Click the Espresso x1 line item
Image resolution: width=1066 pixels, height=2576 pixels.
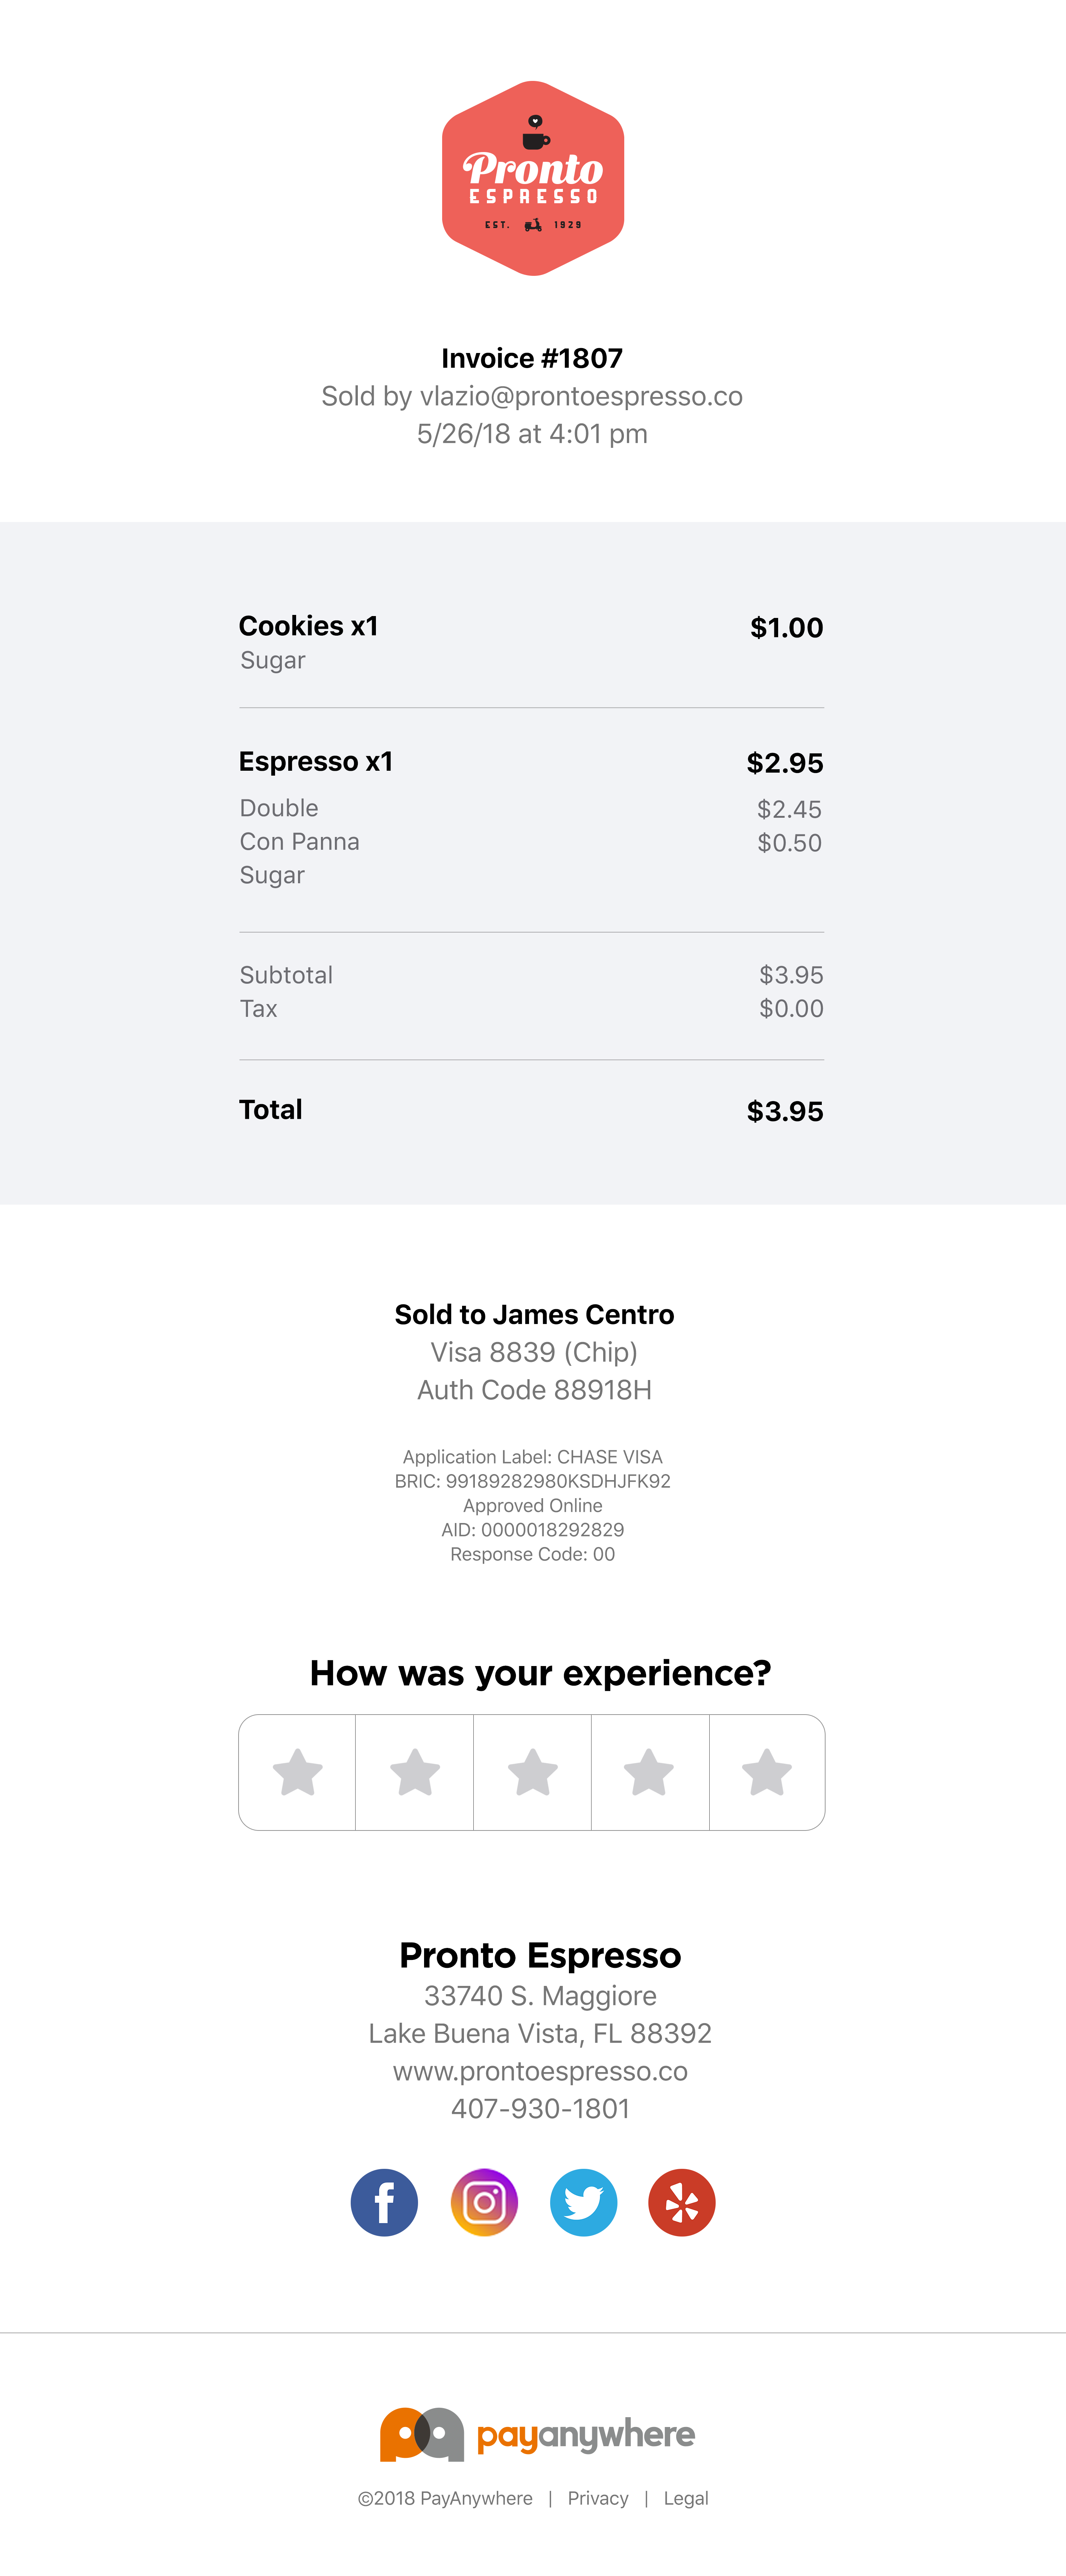pos(316,762)
